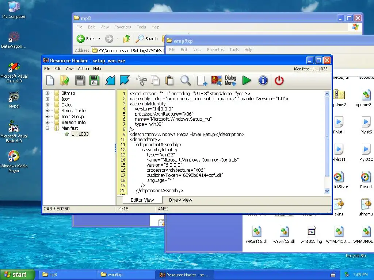
Task: Click the taskbar clock showing 7:09 PM
Action: point(360,275)
